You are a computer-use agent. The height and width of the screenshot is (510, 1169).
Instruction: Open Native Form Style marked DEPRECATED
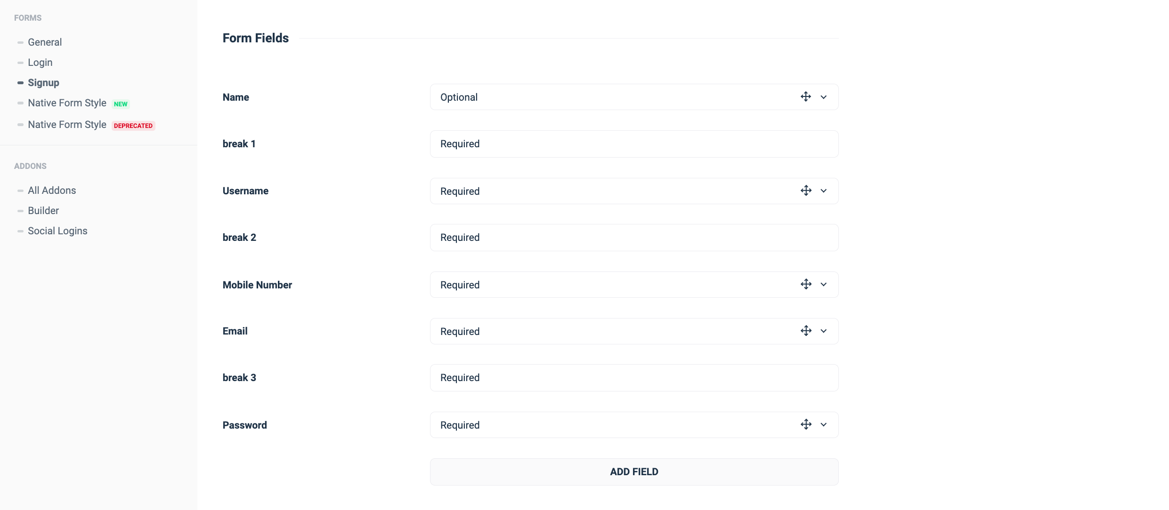(x=67, y=125)
